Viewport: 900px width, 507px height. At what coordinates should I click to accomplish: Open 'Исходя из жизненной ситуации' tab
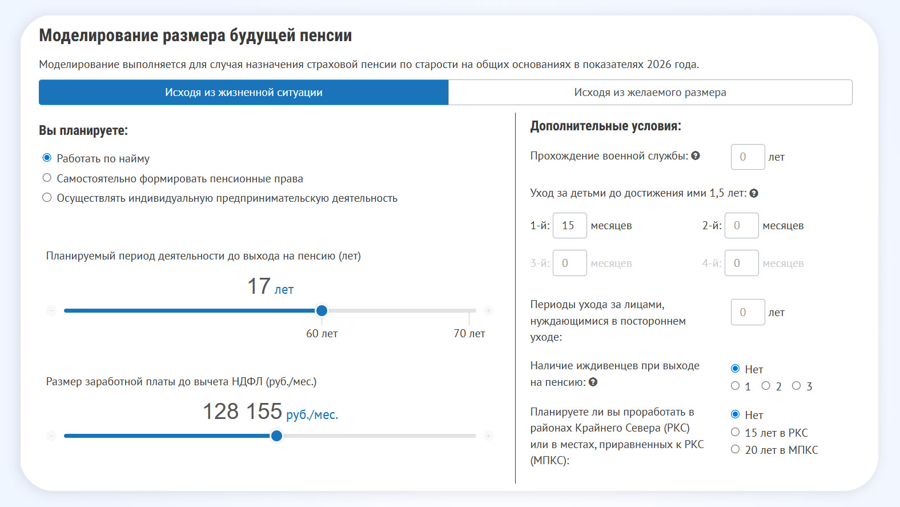(244, 93)
